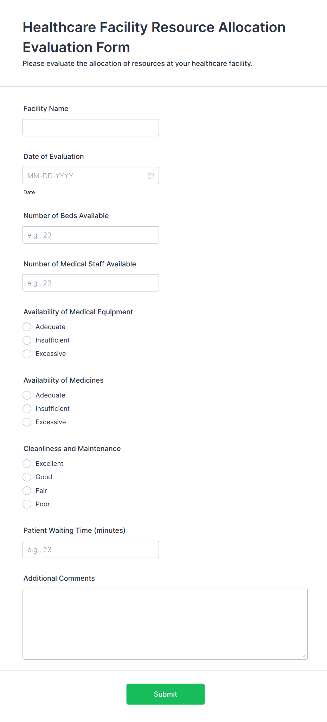Select Excellent for Cleanliness and Maintenance

pos(27,463)
